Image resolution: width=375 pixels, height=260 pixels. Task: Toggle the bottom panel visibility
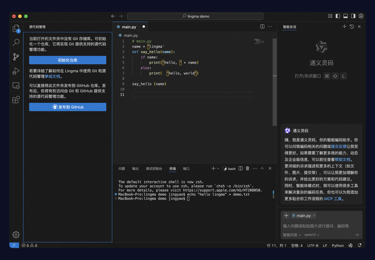point(346,16)
